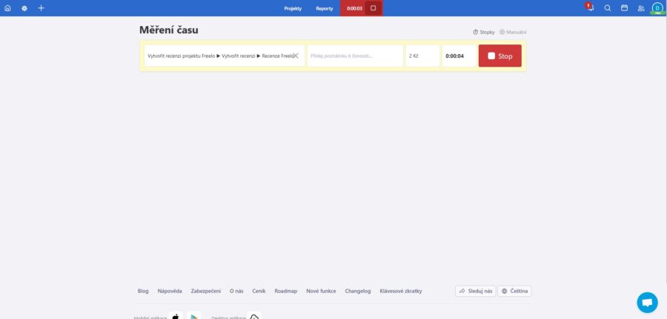667x319 pixels.
Task: Open the Changelog link
Action: tap(358, 291)
